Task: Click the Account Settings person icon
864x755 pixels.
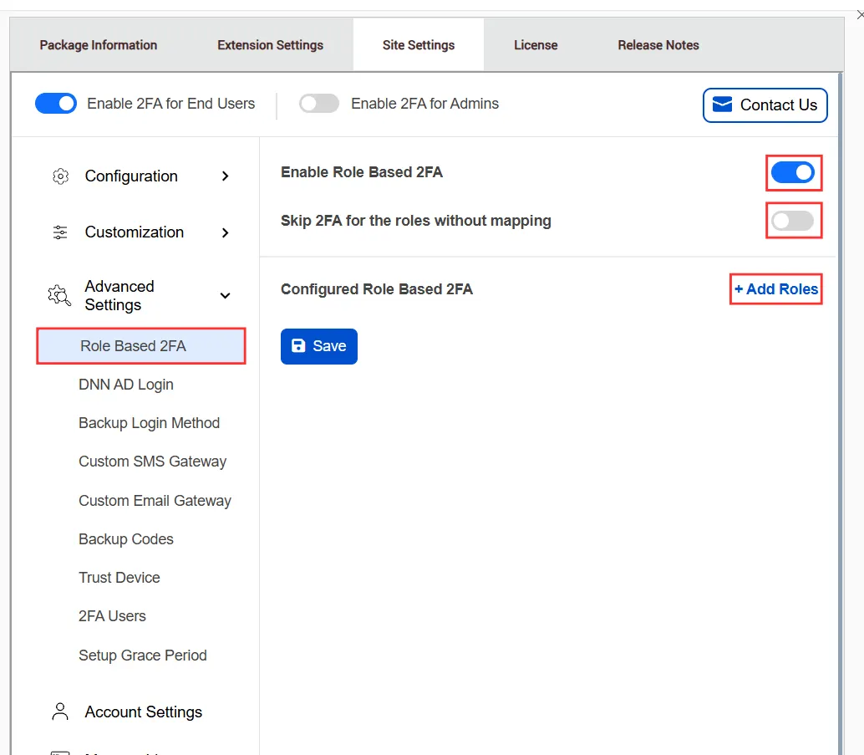Action: (x=60, y=712)
